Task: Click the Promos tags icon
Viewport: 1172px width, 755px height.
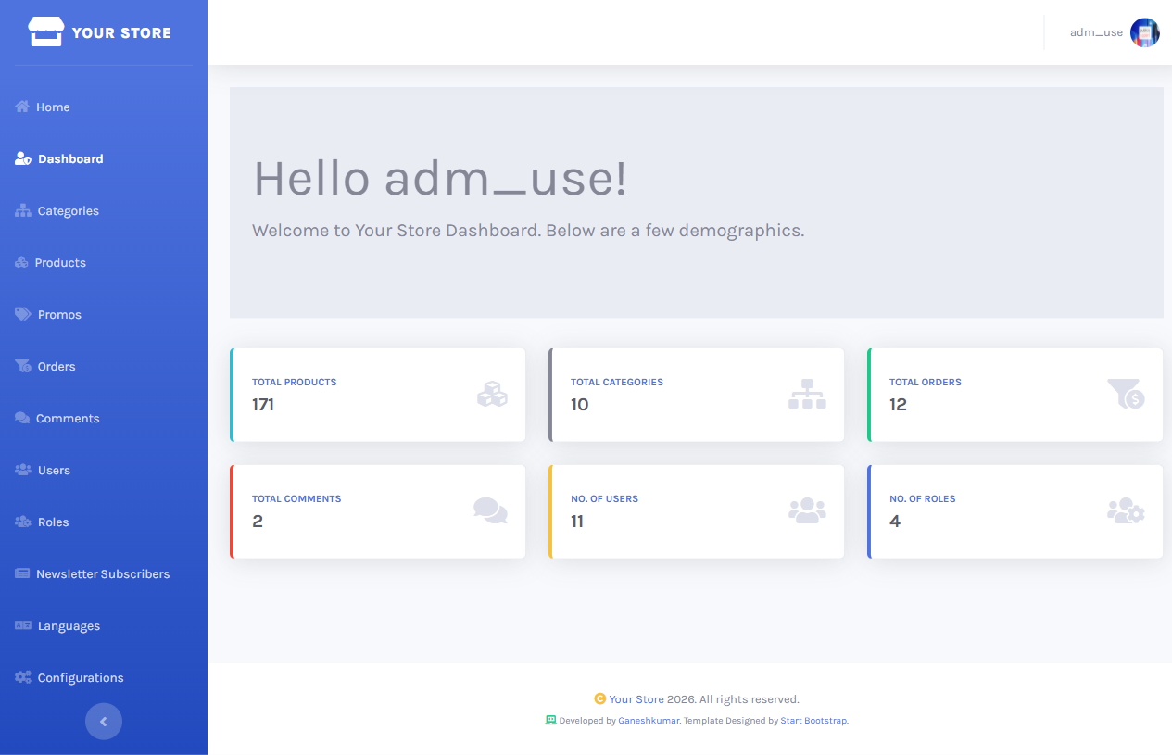Action: click(23, 314)
